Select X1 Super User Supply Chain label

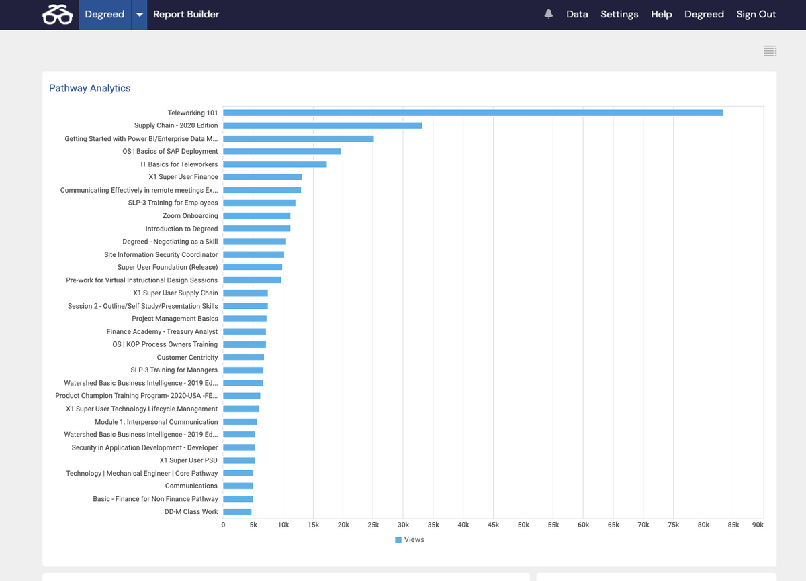175,293
